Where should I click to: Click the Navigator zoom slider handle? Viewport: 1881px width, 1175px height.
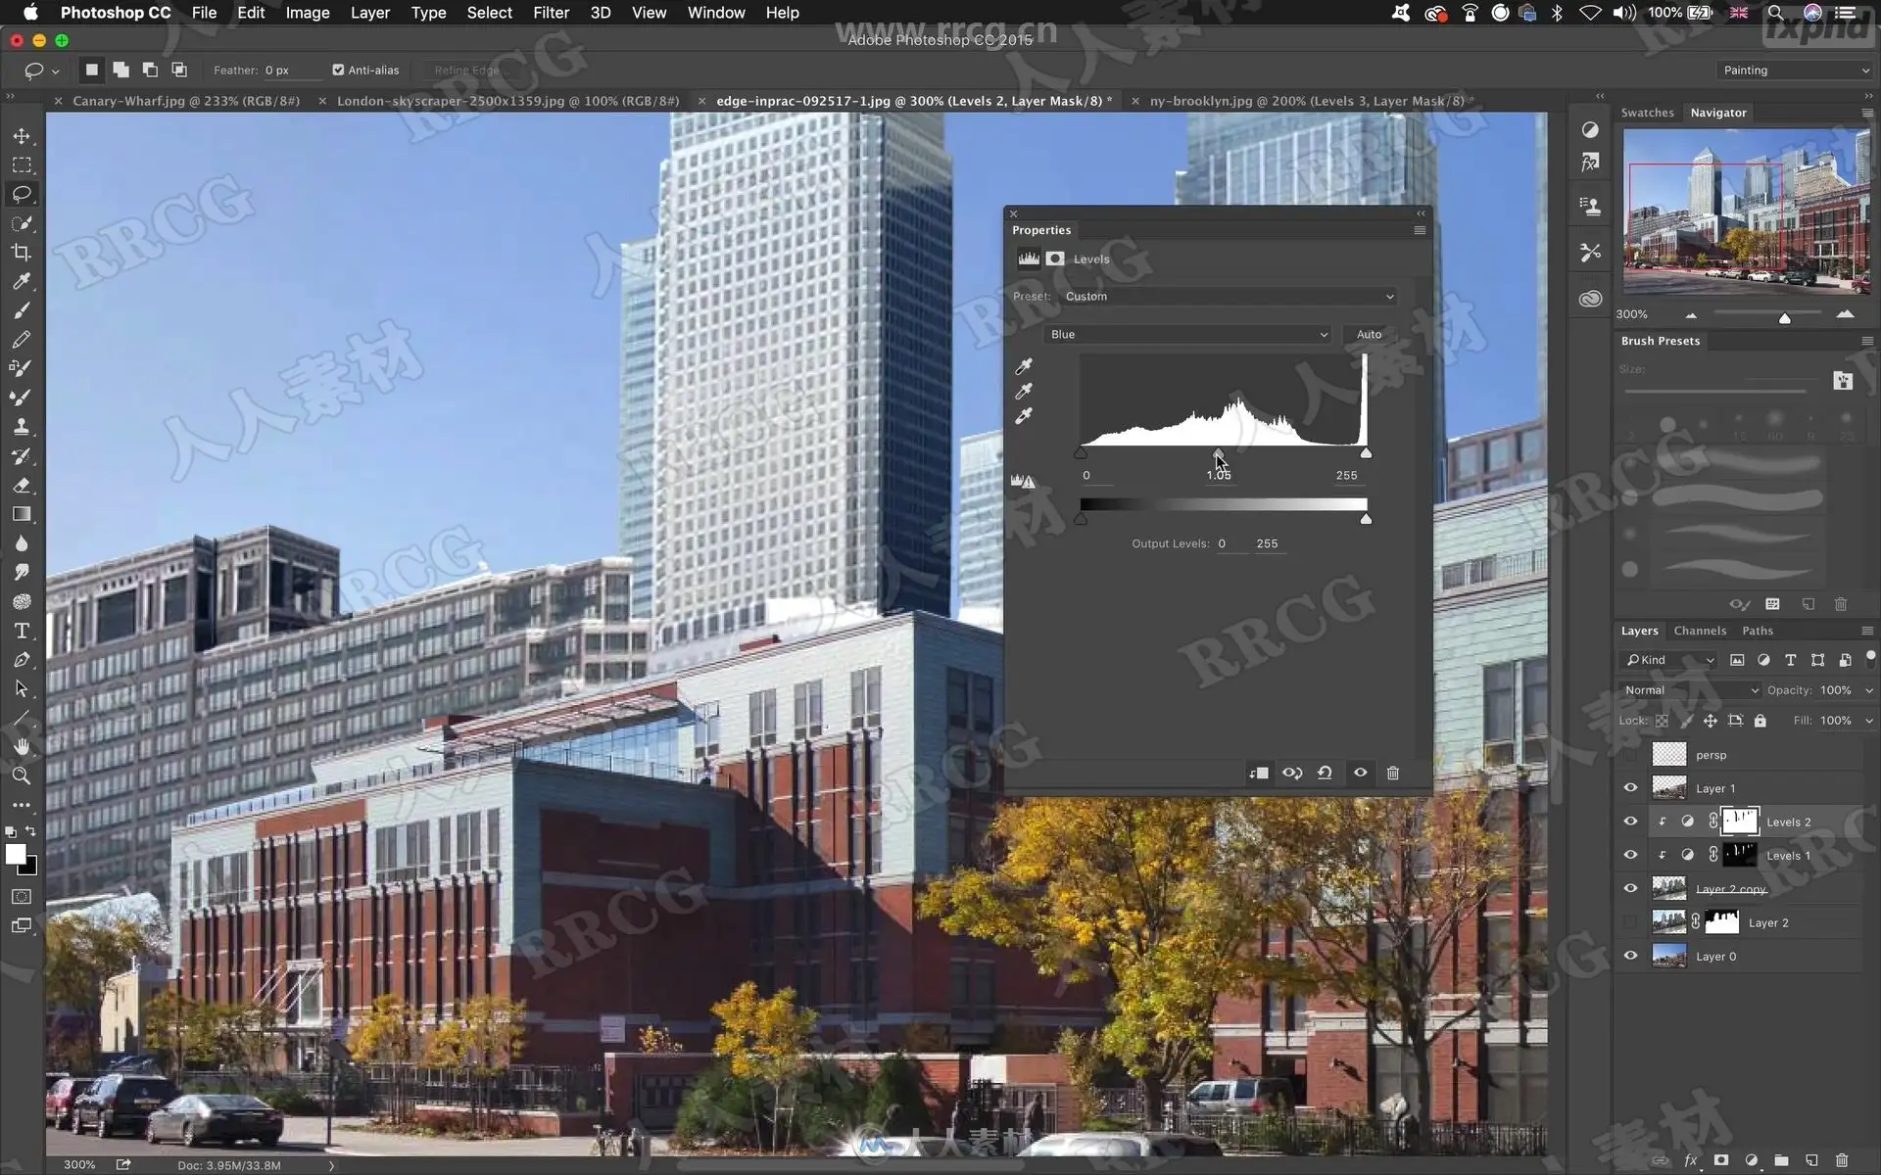pos(1784,317)
